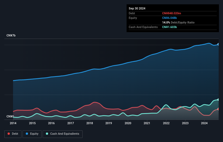Click the teal dot in Cash legend

click(47, 134)
